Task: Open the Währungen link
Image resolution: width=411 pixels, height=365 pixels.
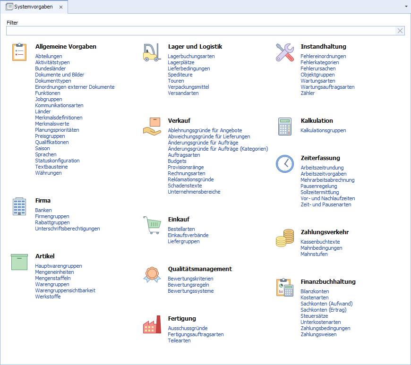Action: click(x=48, y=173)
